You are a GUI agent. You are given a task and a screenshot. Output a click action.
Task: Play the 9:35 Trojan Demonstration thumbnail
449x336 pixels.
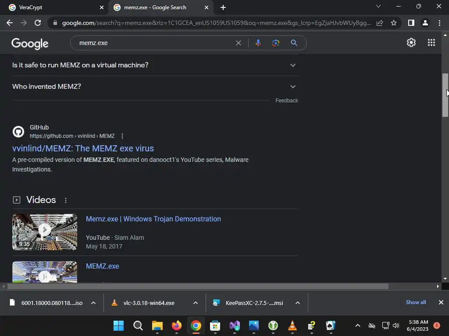[x=45, y=232]
